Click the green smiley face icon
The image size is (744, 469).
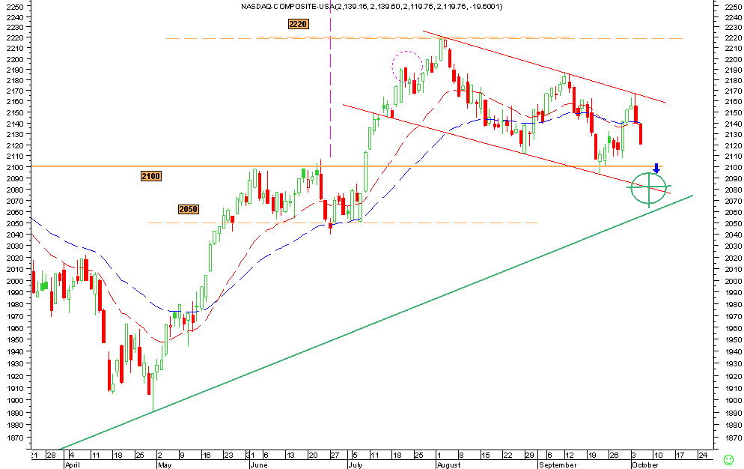[x=728, y=459]
